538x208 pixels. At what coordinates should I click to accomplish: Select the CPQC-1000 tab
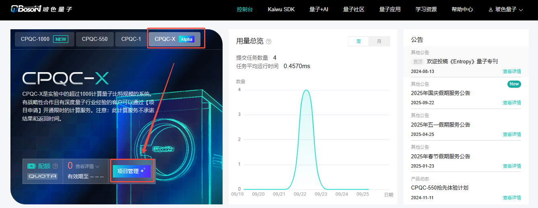45,39
